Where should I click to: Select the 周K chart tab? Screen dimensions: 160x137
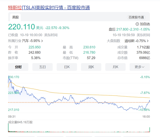click(x=91, y=67)
